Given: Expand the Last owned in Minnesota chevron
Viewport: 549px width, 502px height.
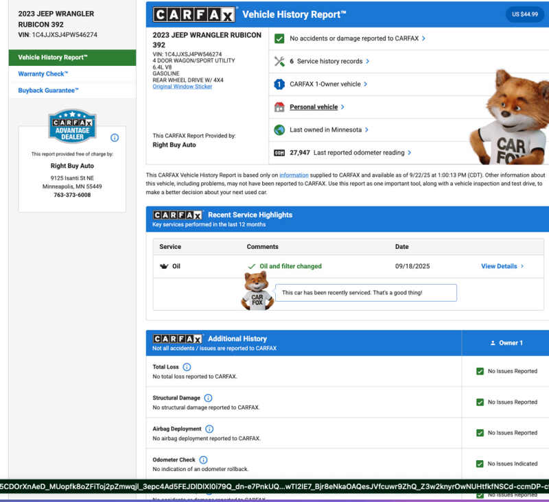Looking at the screenshot, I should [366, 130].
